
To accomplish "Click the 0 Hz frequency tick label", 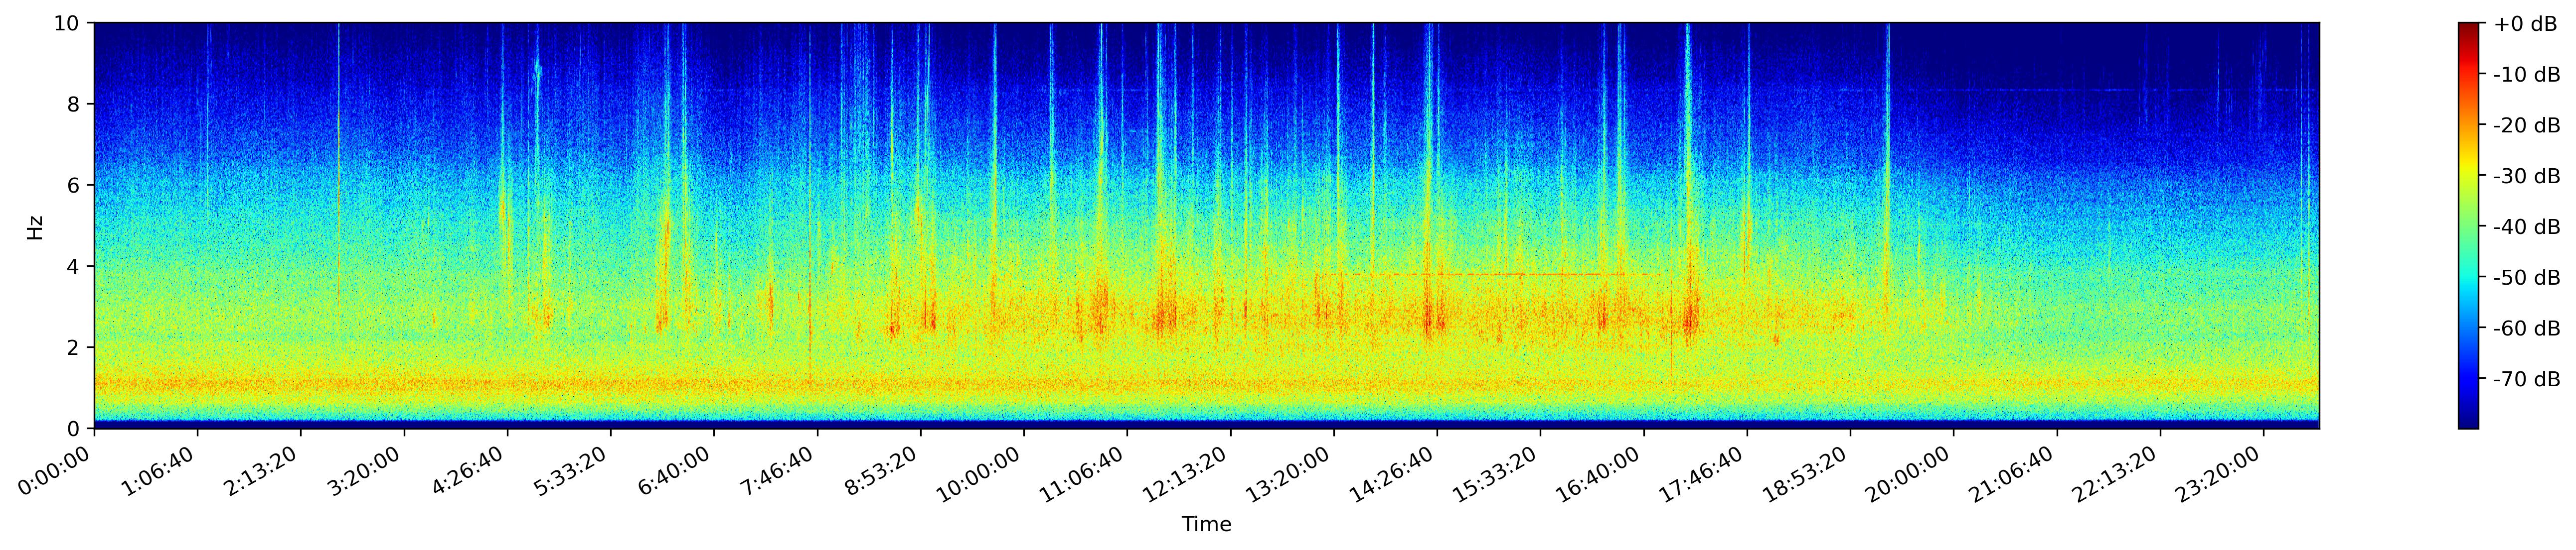I will tap(74, 429).
